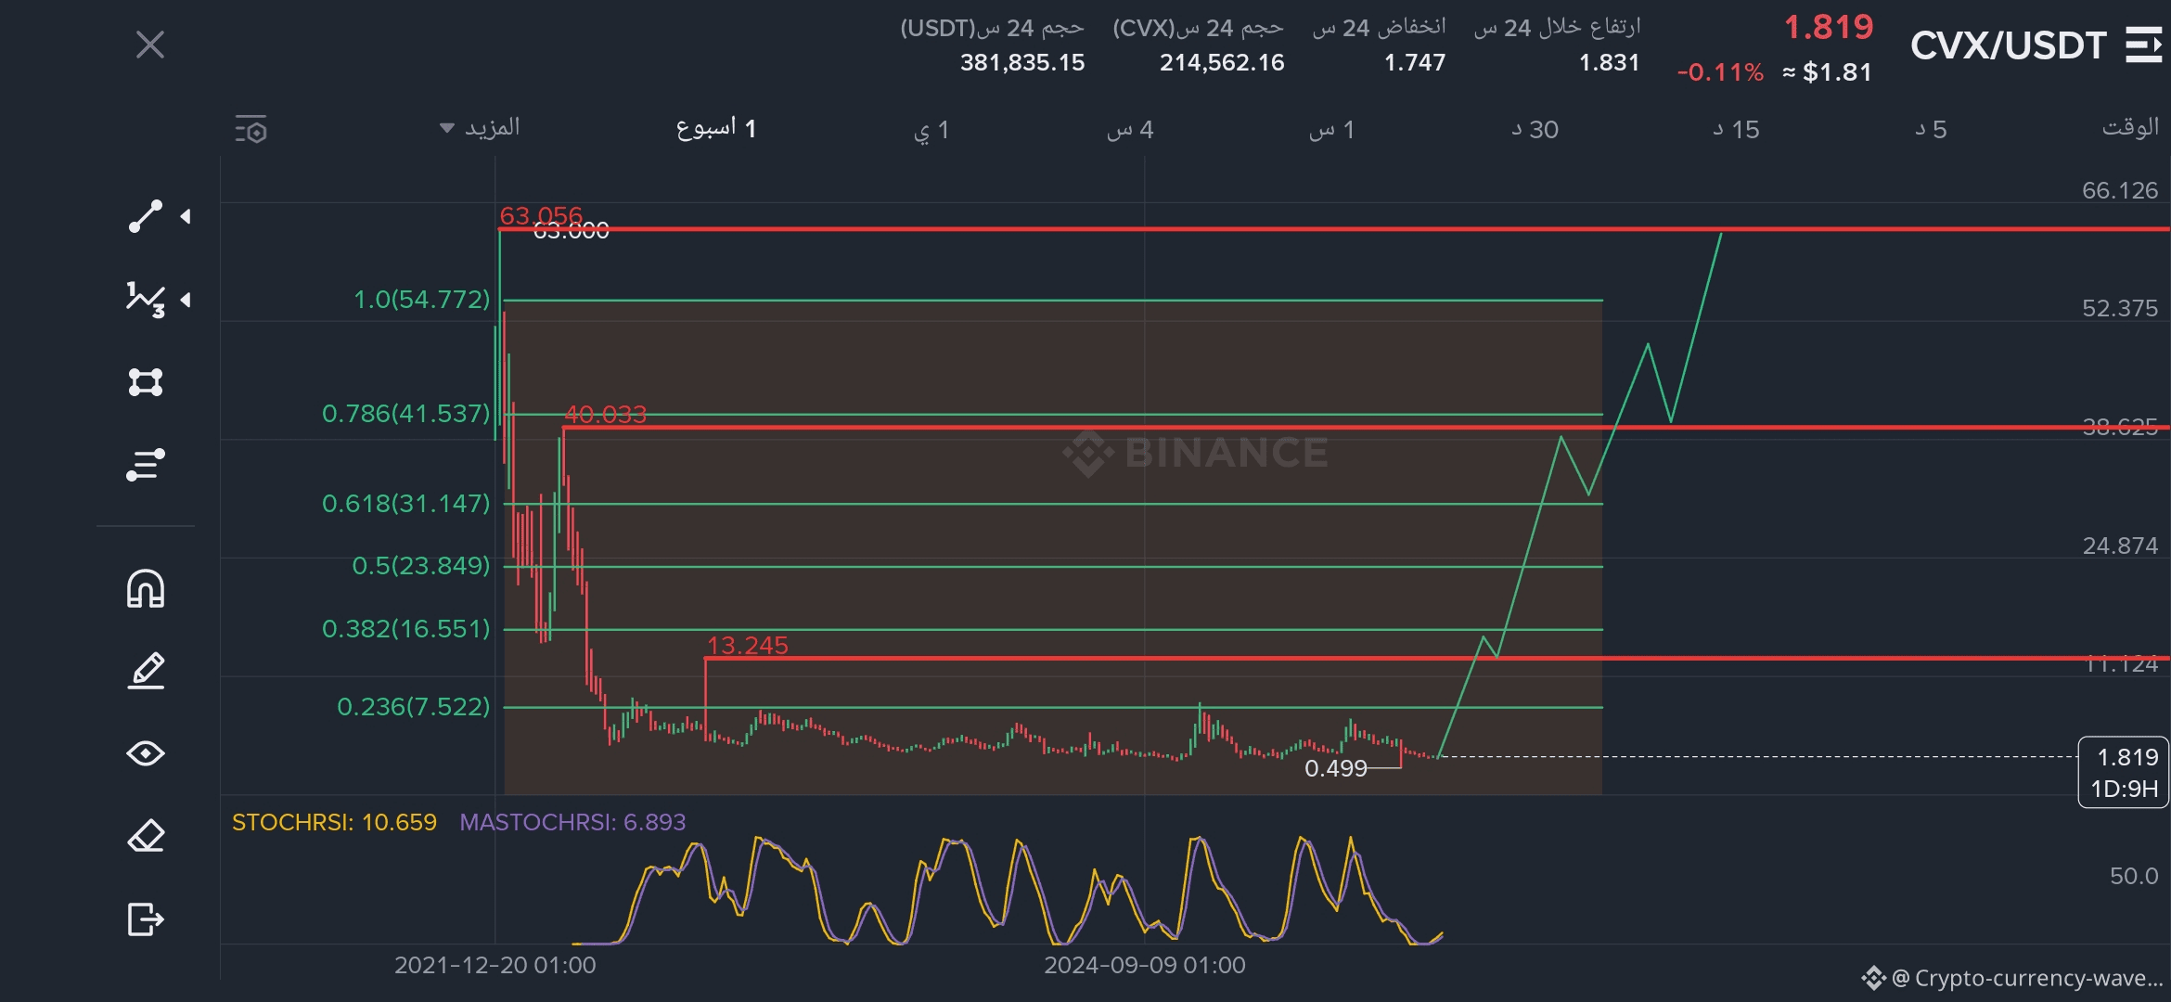The image size is (2171, 1002).
Task: Toggle the magnet snap mode
Action: (146, 589)
